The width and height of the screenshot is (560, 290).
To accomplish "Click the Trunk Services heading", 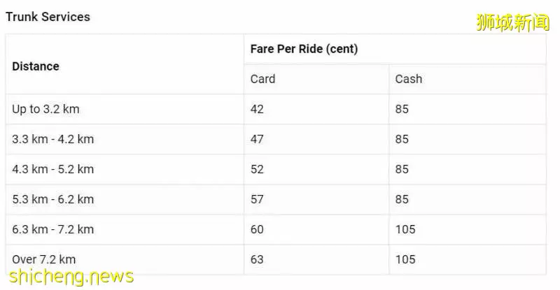I will point(48,17).
